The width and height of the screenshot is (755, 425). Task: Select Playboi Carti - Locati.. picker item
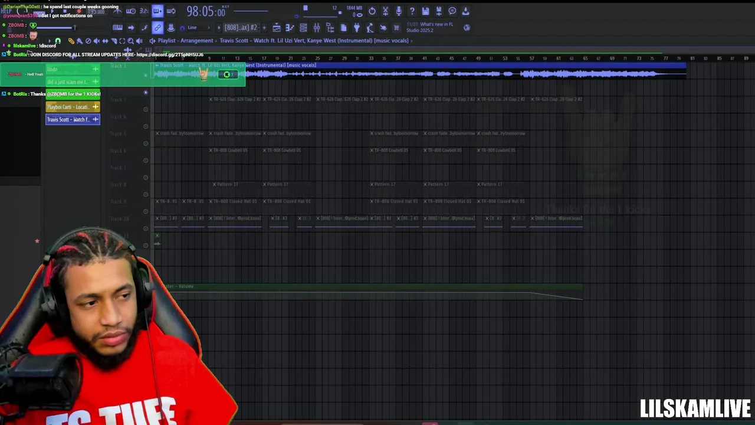73,107
